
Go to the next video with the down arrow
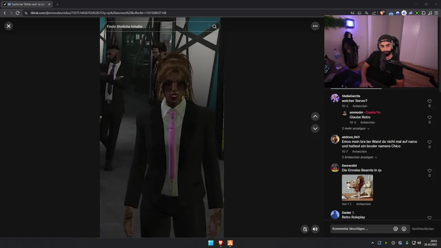pos(315,128)
